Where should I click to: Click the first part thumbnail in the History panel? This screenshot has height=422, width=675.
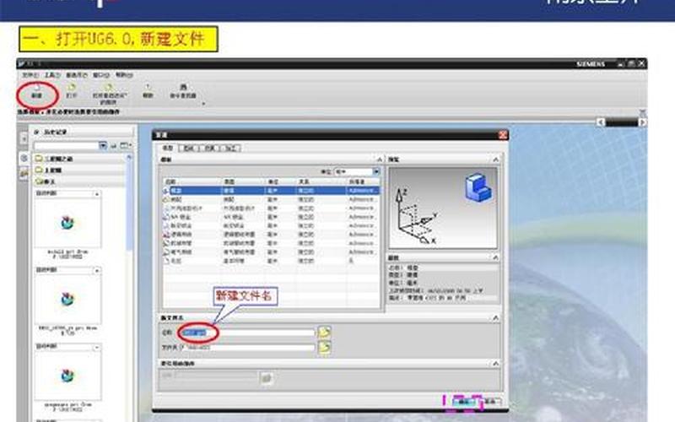pos(67,223)
